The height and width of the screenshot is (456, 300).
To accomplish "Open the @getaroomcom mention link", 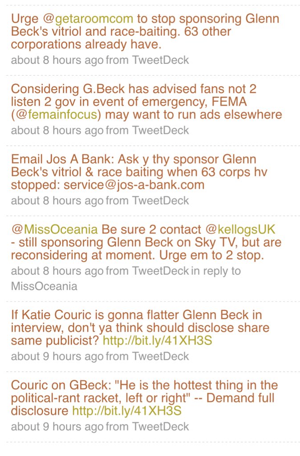I will coord(88,19).
